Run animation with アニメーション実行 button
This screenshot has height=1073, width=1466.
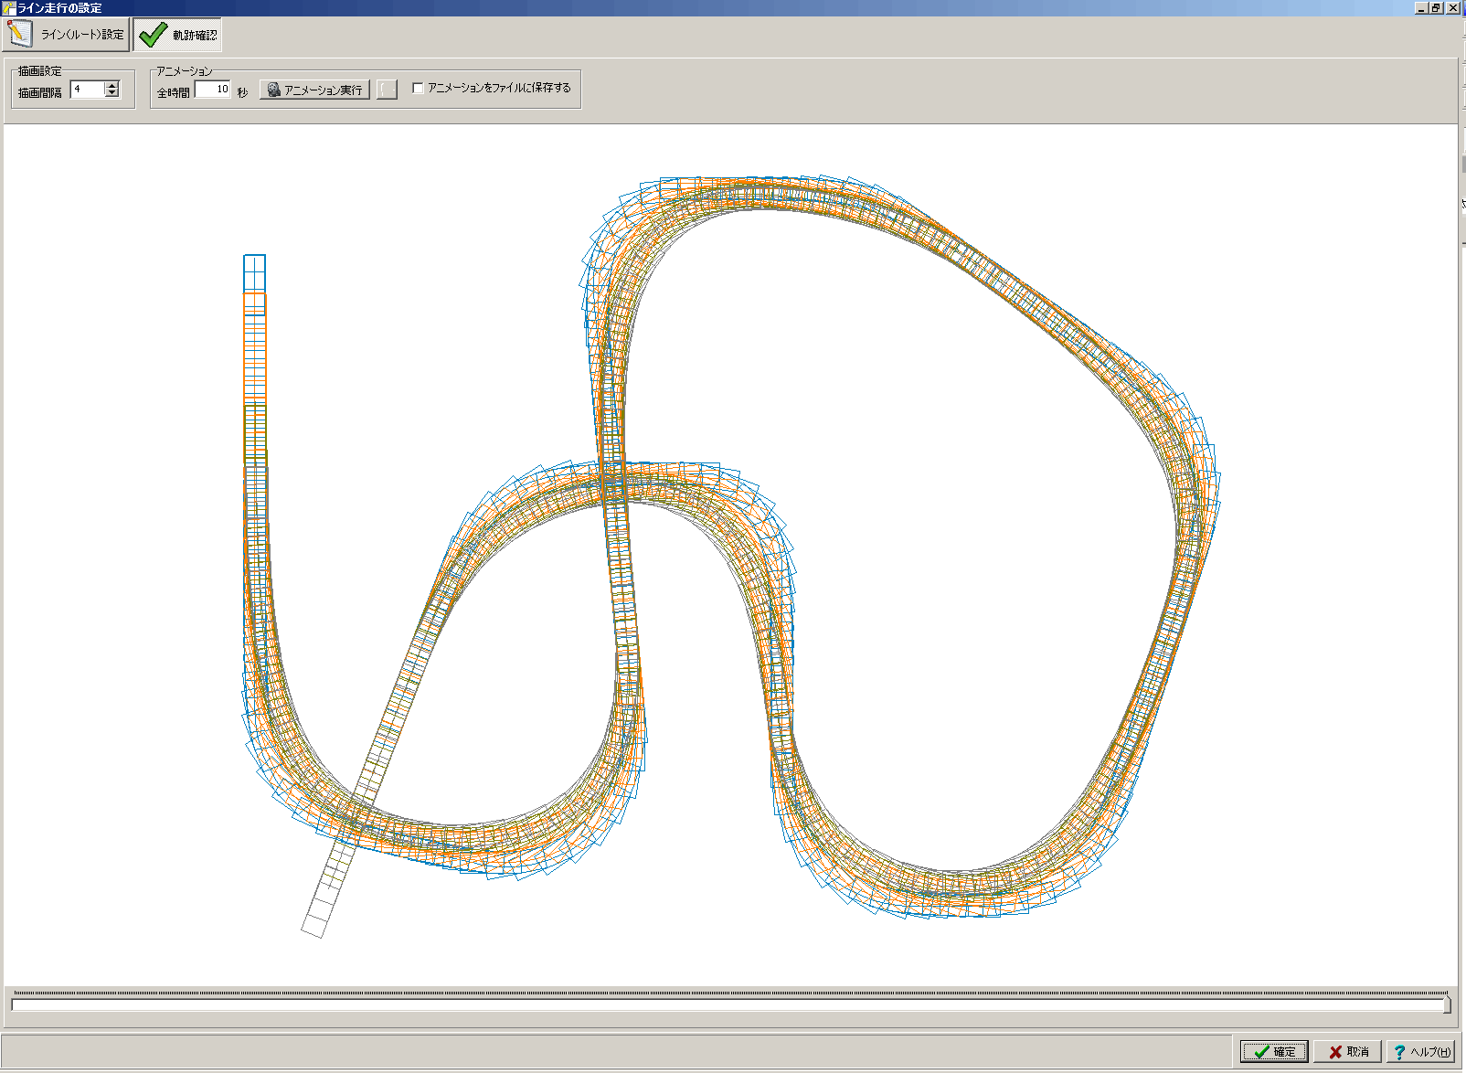314,90
